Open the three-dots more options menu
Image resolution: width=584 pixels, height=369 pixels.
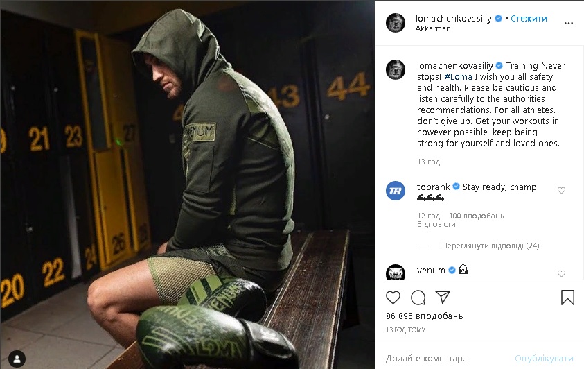pos(568,23)
